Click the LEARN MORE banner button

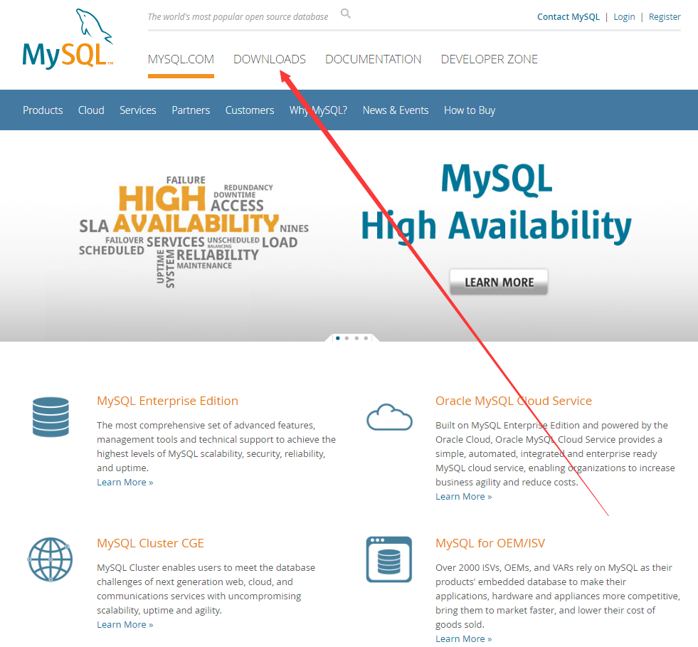(x=499, y=282)
